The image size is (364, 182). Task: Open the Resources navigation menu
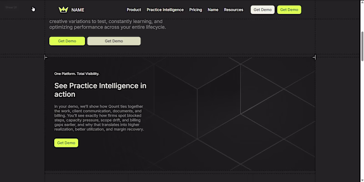point(233,10)
